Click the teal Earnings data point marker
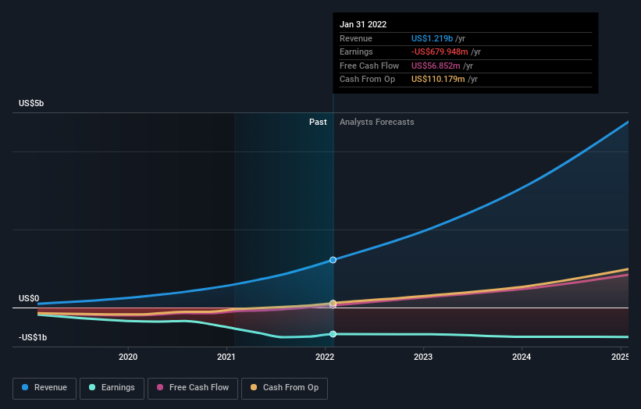Viewport: 641px width, 409px height. coord(333,334)
